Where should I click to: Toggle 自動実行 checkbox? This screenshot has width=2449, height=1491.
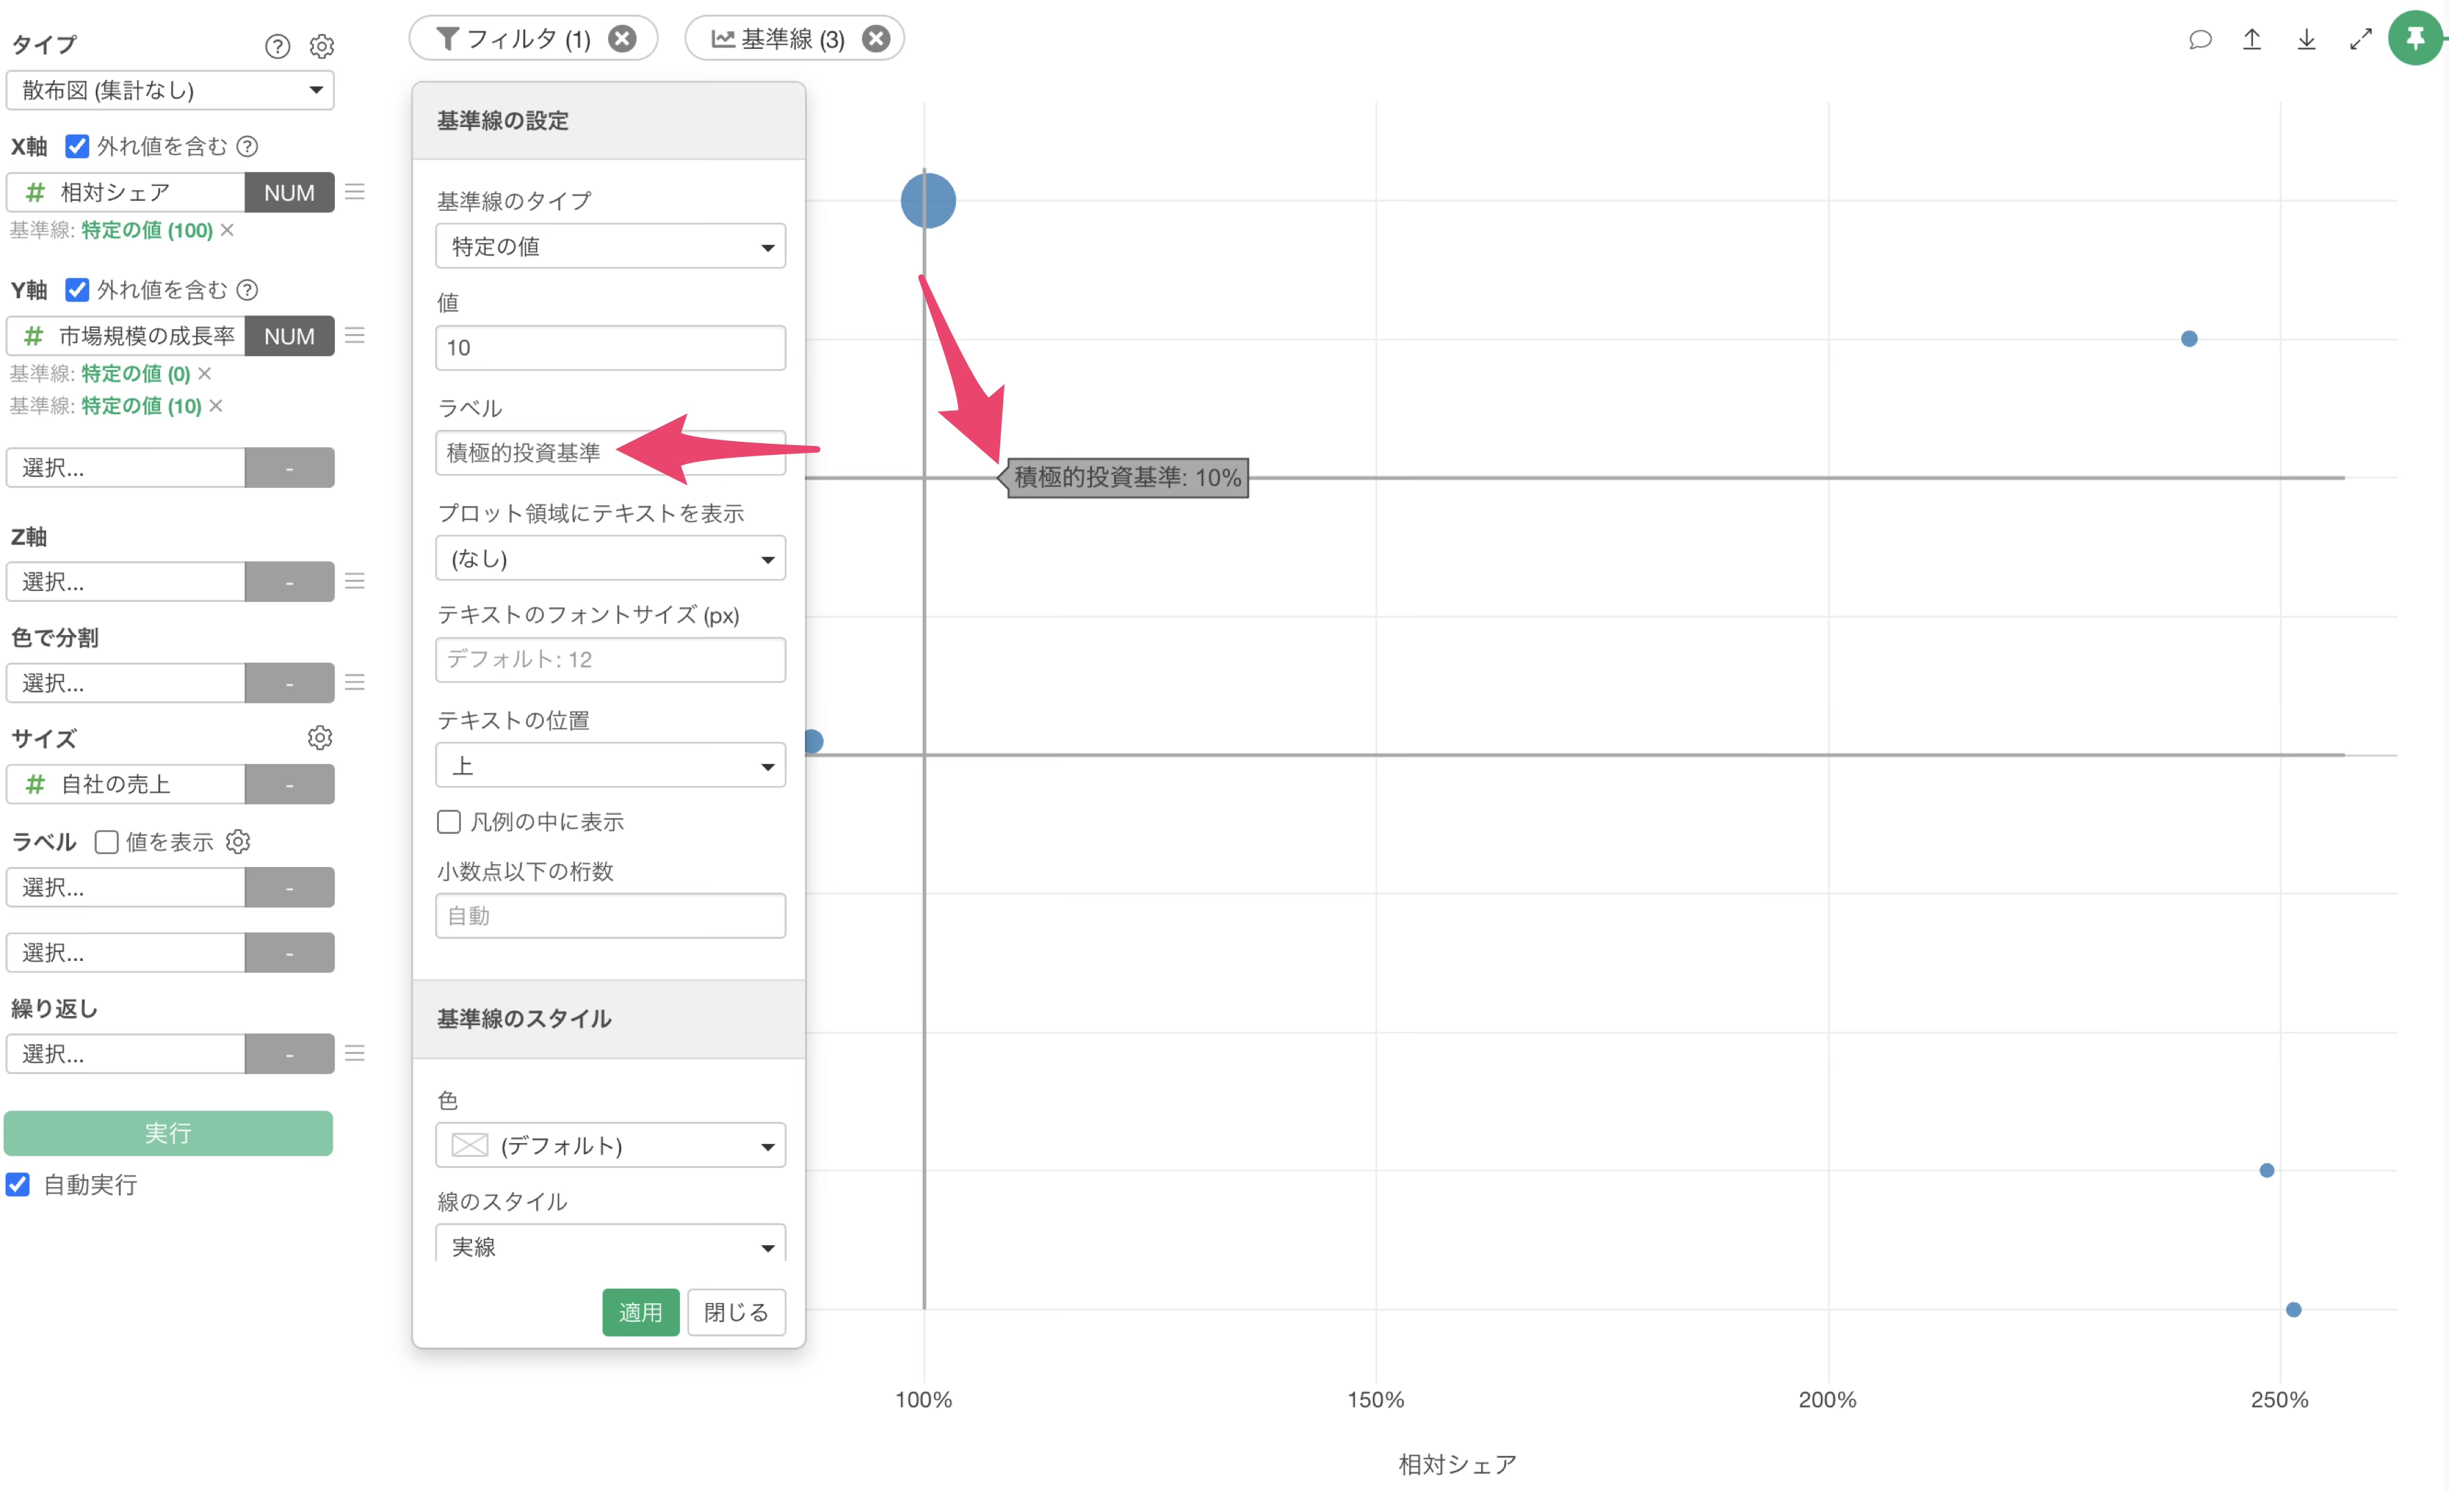tap(18, 1184)
